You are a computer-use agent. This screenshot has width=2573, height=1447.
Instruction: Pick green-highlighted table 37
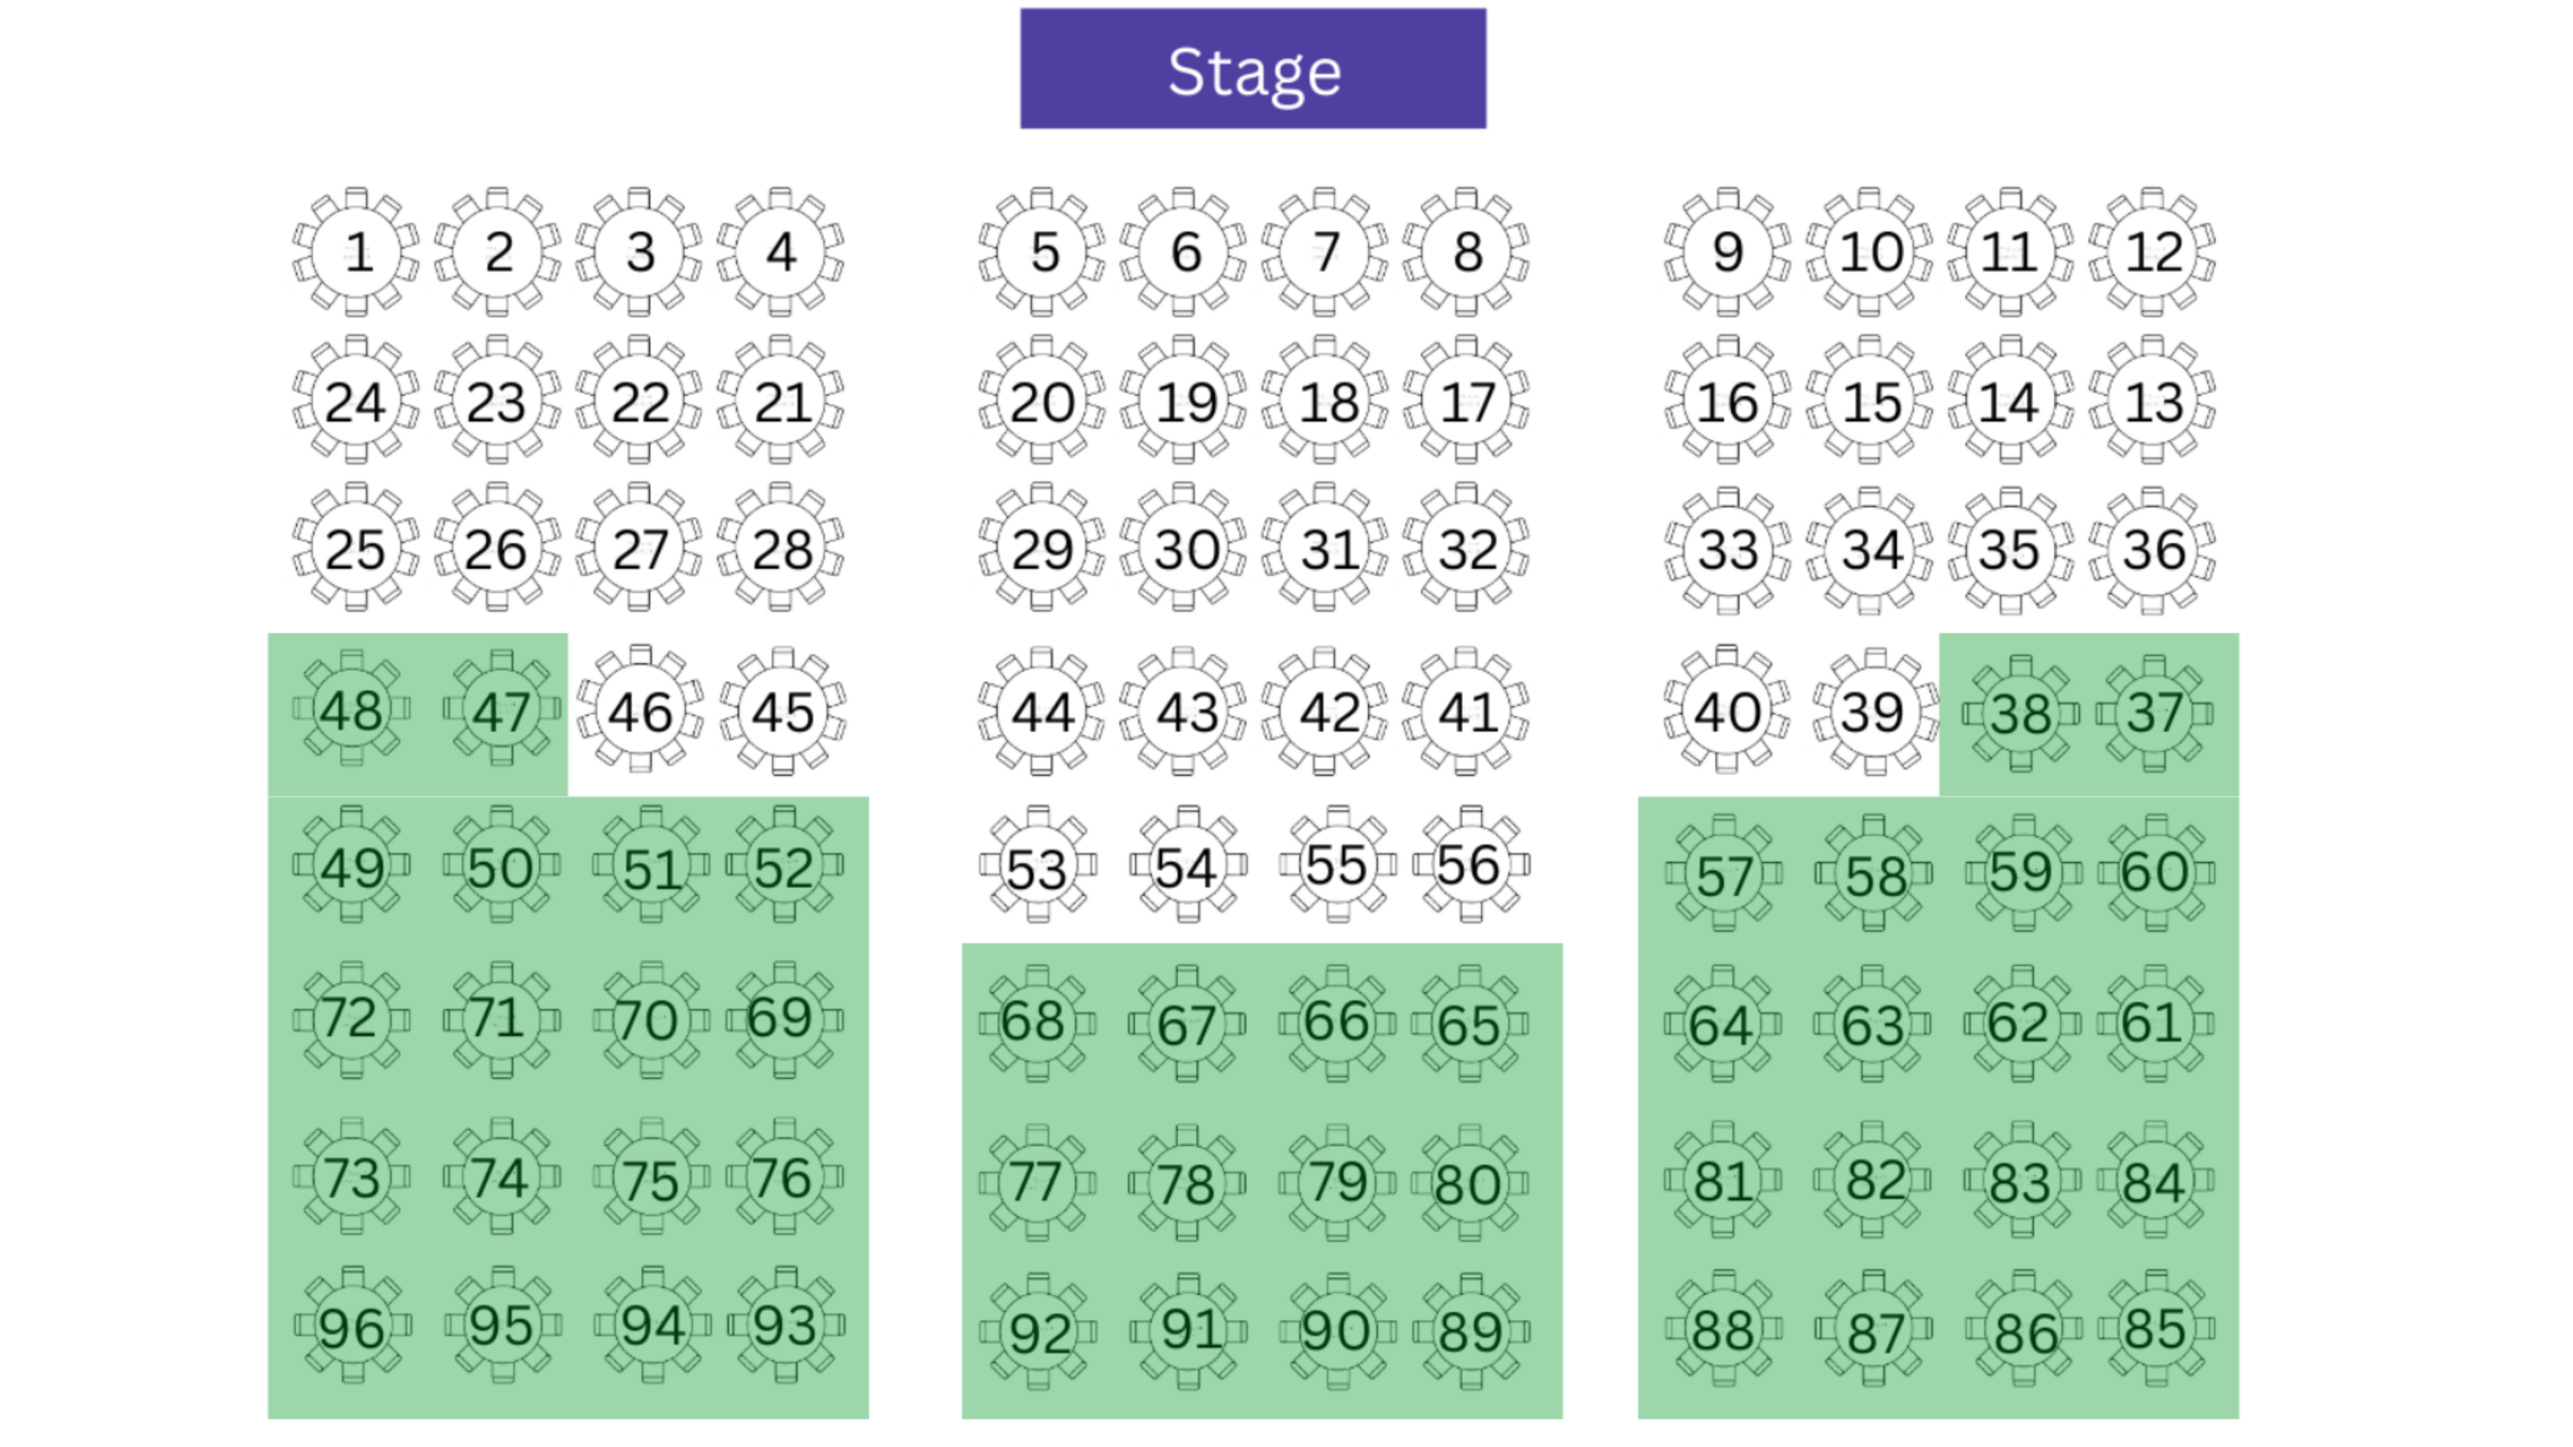[x=2153, y=713]
